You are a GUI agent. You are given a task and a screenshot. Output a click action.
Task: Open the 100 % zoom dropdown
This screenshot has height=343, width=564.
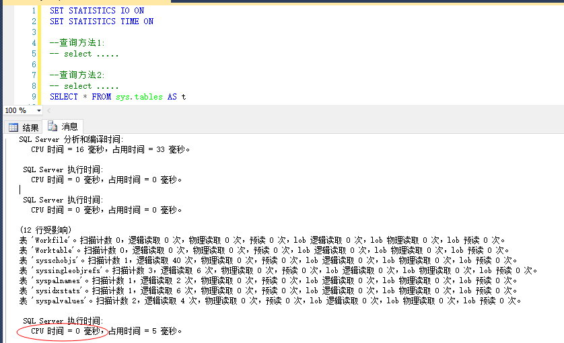tap(38, 110)
